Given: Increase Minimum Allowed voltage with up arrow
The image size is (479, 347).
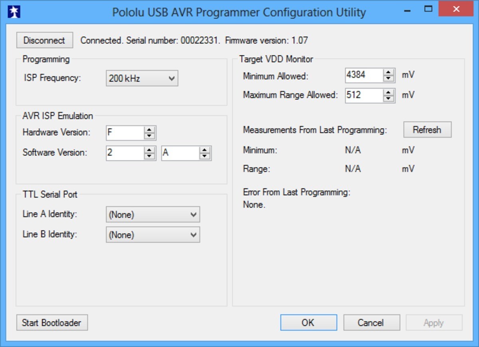Looking at the screenshot, I should 388,72.
